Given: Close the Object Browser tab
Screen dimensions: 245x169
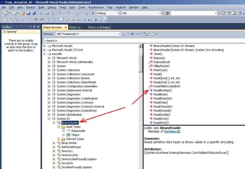Looking at the screenshot, I should pyautogui.click(x=66, y=27).
